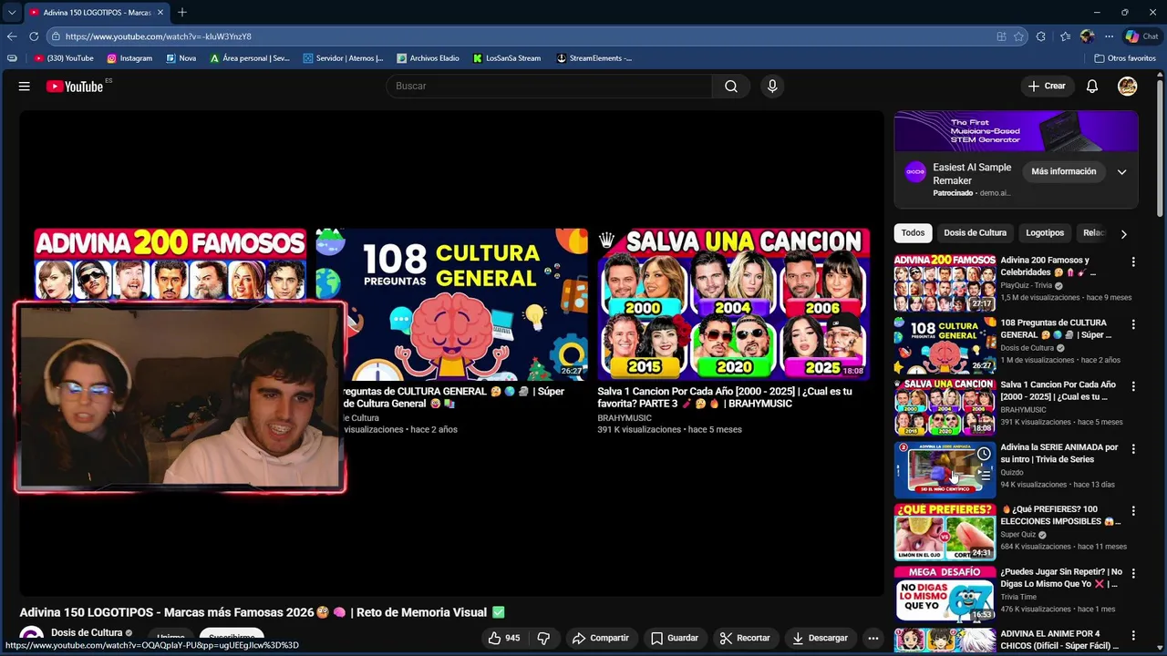Open '(330) YouTube' bookmark
Image resolution: width=1167 pixels, height=656 pixels.
(x=64, y=58)
